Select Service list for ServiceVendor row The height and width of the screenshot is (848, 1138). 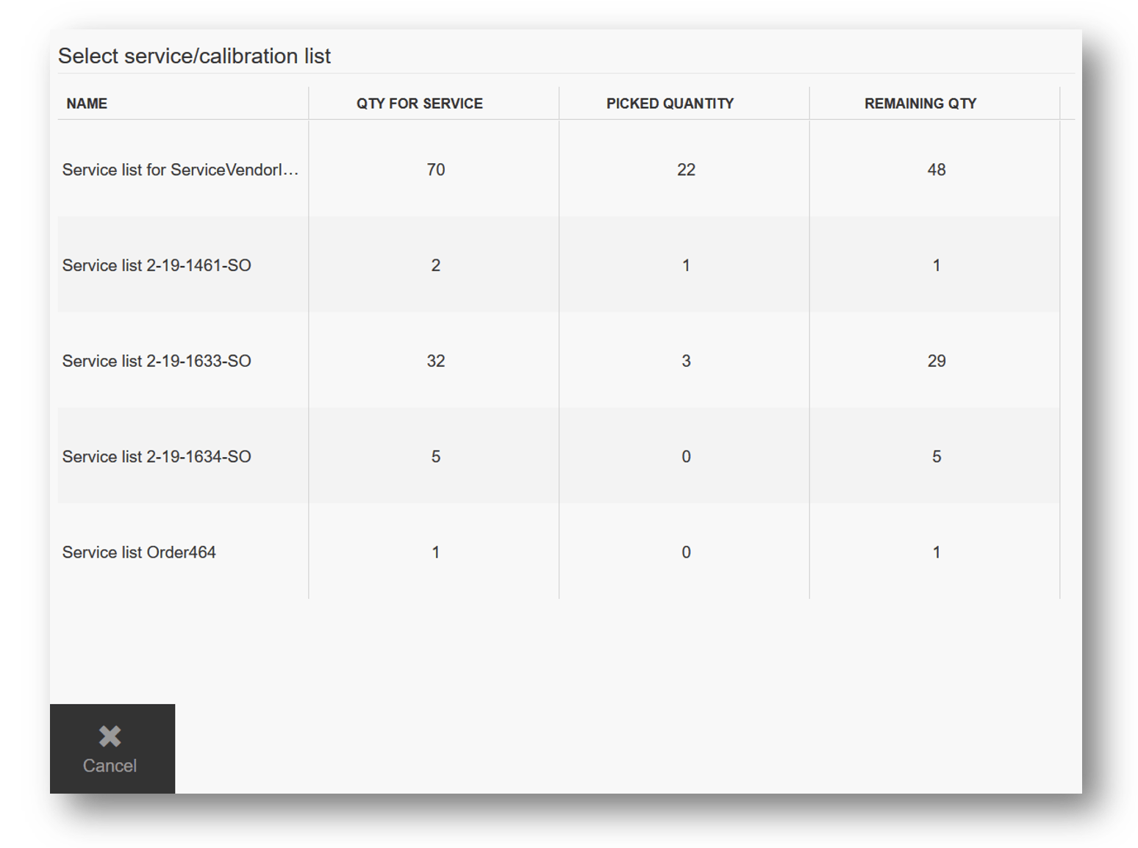coord(180,170)
